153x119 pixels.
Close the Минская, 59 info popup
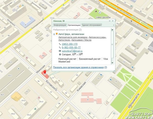click(x=113, y=21)
